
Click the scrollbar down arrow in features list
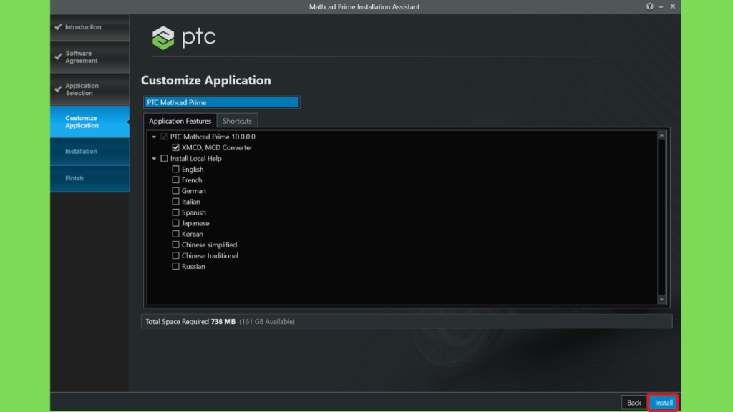point(661,300)
